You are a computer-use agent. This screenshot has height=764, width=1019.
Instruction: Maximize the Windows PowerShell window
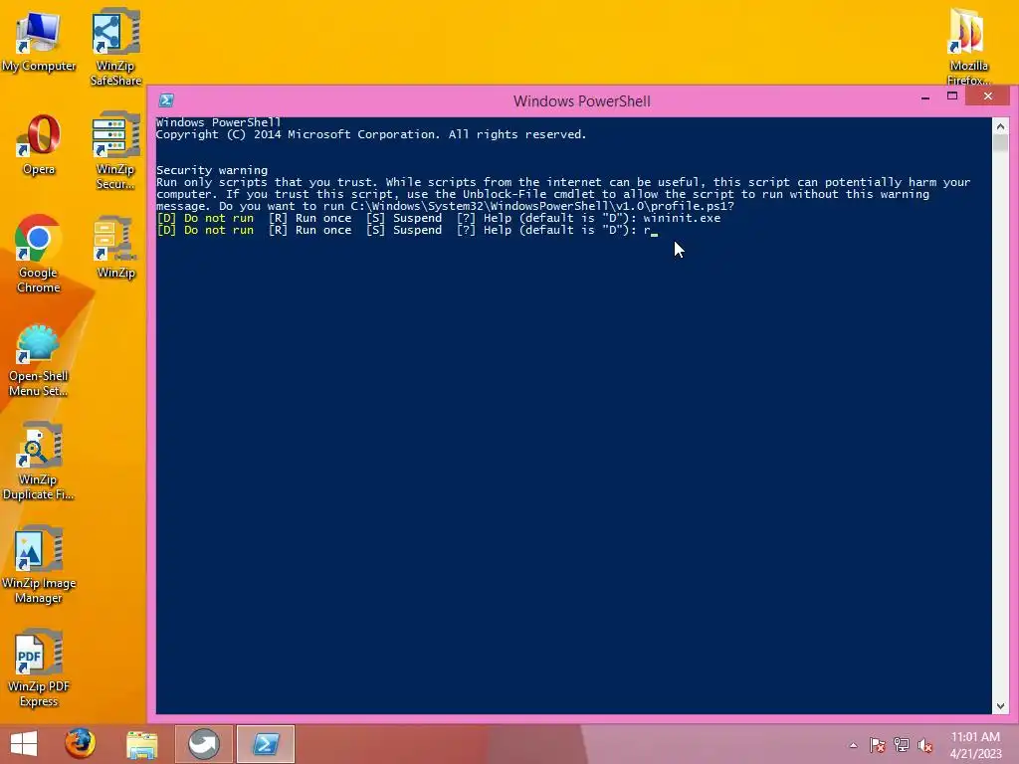click(952, 96)
